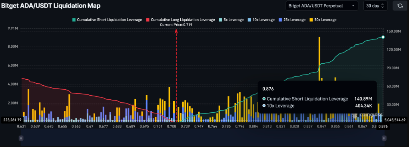The image size is (409, 147).
Task: Click the 140.89M value in tooltip
Action: pos(363,99)
